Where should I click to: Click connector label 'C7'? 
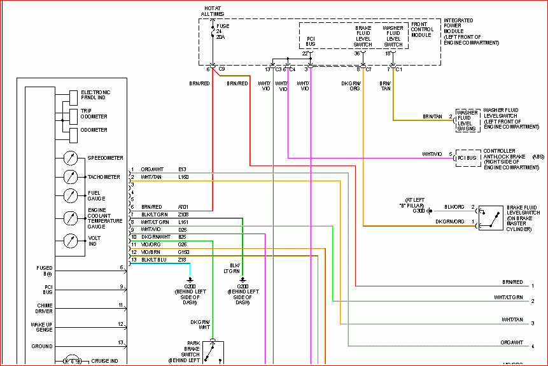click(369, 69)
